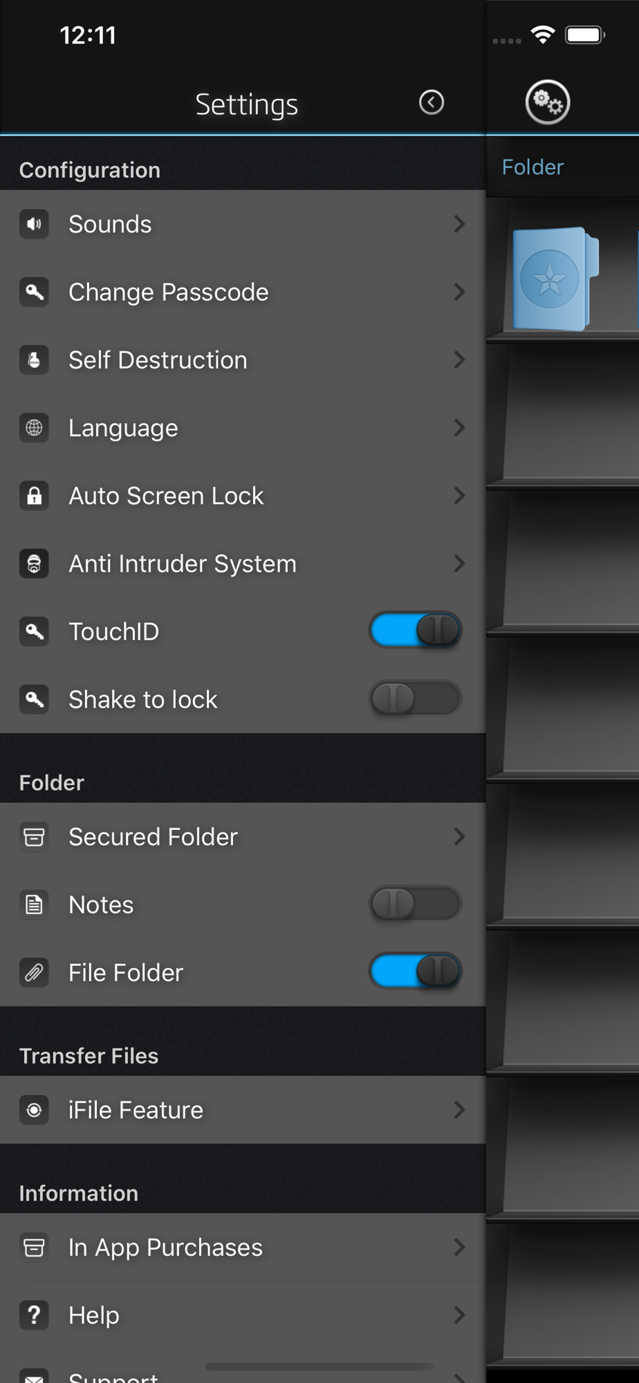Disable the TouchID switch
Screen dimensions: 639x1383
415,630
